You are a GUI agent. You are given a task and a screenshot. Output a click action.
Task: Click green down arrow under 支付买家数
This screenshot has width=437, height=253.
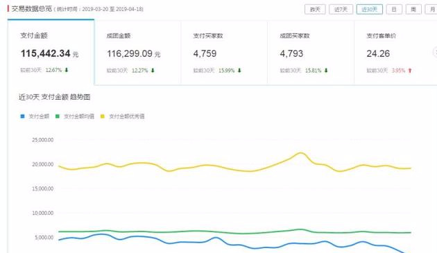[x=239, y=71]
